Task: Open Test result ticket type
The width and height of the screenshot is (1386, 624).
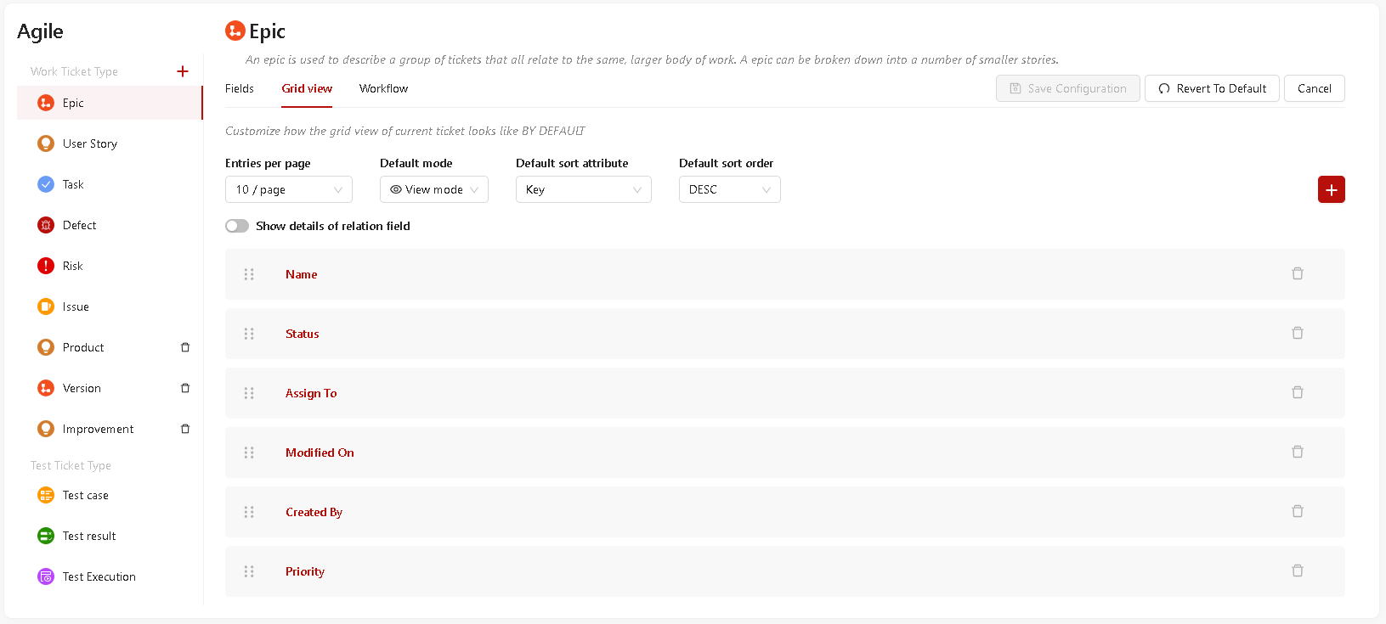Action: (110, 536)
